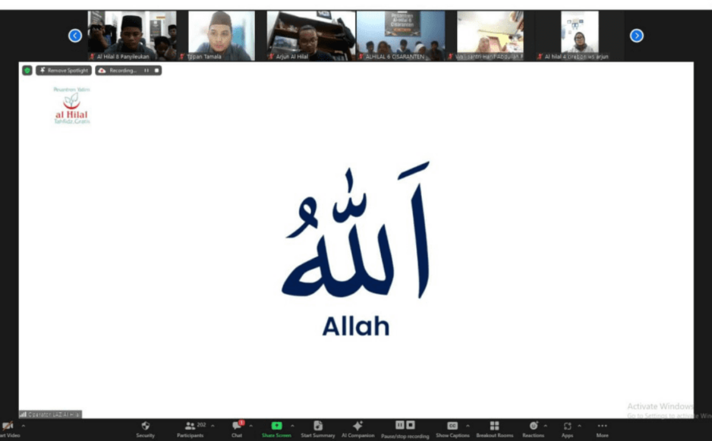Expand the arrow beside Participants
Viewport: 712px width, 441px height.
pyautogui.click(x=212, y=426)
